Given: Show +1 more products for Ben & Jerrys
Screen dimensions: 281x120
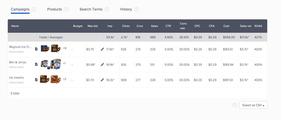Looking at the screenshot, I should point(64,63).
